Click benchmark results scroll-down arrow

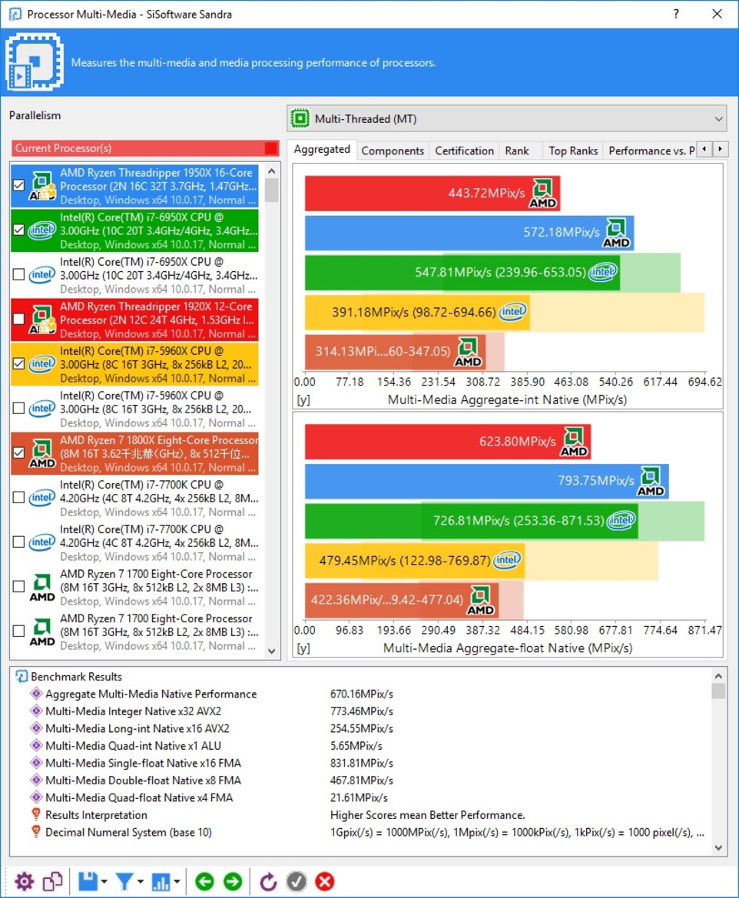click(719, 848)
